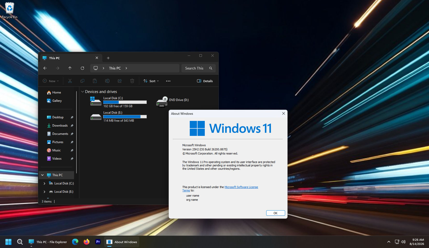Viewport: 429px width, 248px height.
Task: Expand breadcrumb chevron before This PC
Action: [103, 68]
